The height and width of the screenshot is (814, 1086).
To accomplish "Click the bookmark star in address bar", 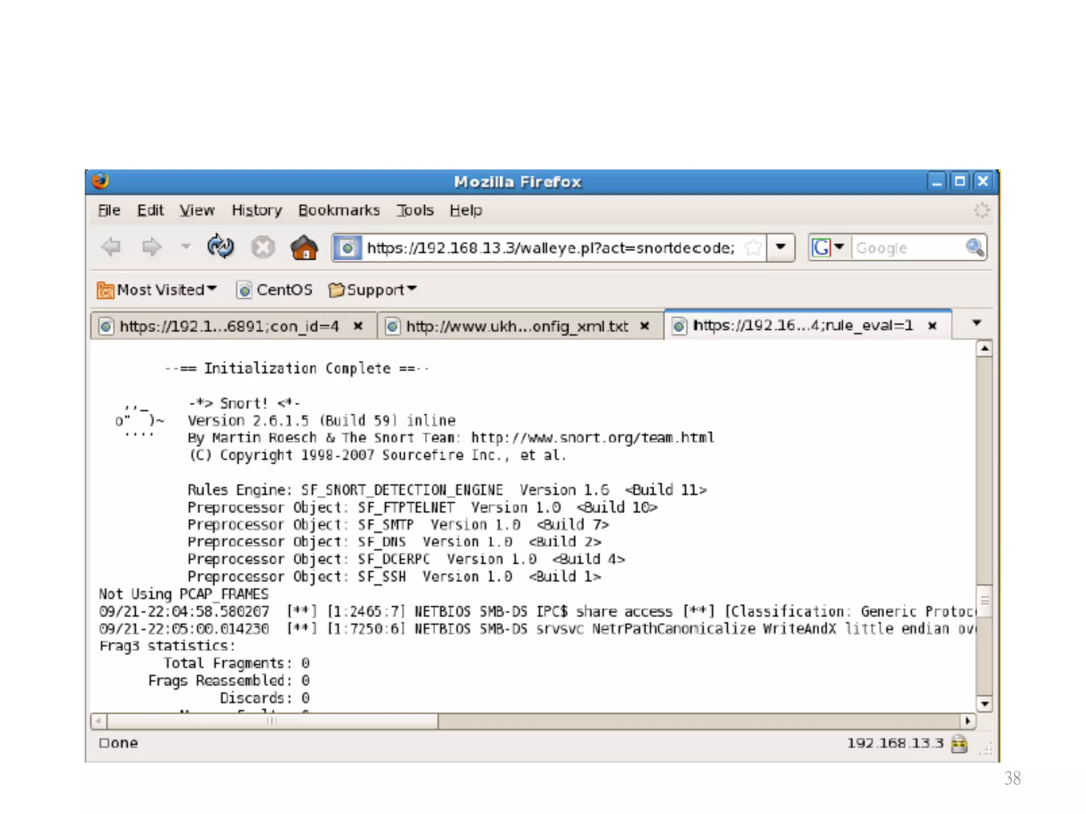I will point(752,247).
